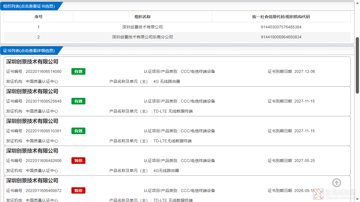Click credit code 914403007576485384
Image resolution: width=360 pixels, height=202 pixels.
[281, 27]
